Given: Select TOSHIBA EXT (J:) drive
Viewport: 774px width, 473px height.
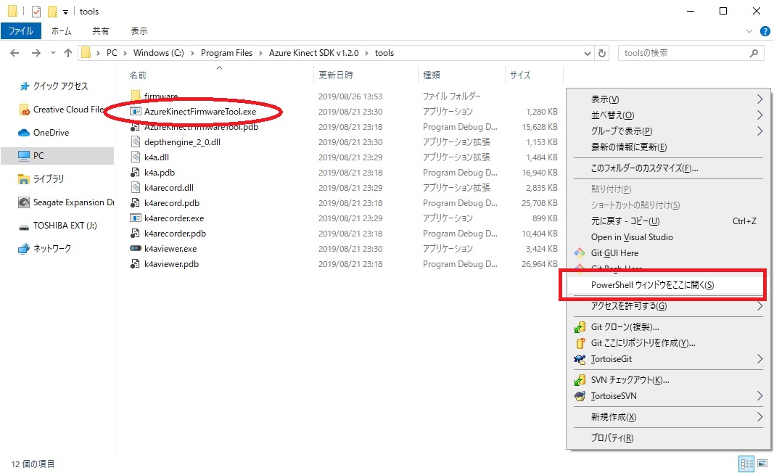Looking at the screenshot, I should 65,225.
